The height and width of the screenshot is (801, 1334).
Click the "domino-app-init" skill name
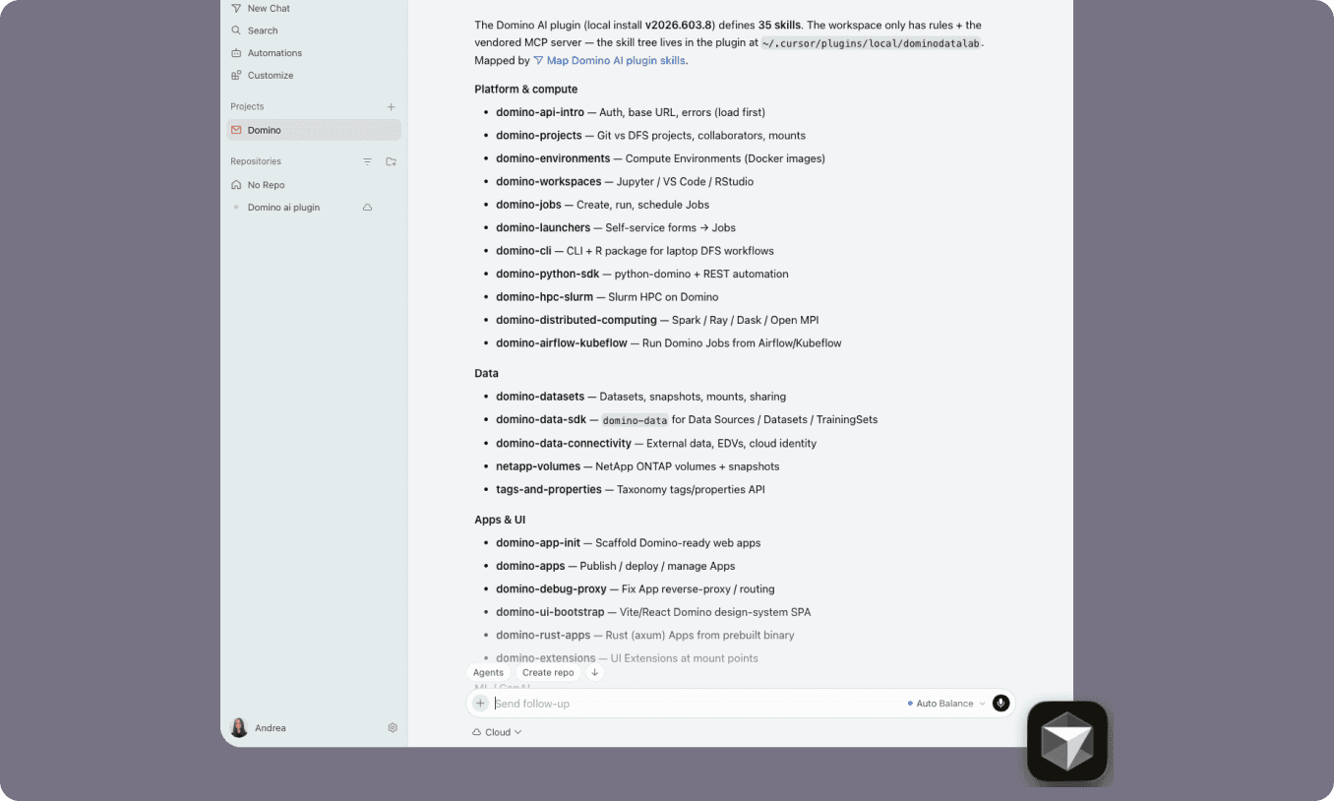538,543
